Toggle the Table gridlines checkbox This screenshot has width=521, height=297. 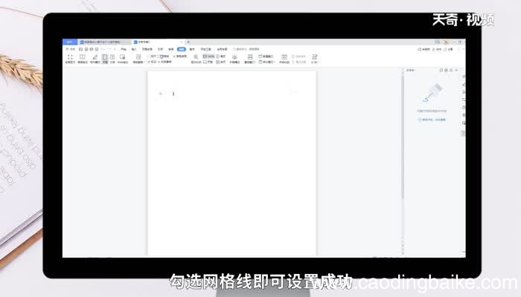180,56
